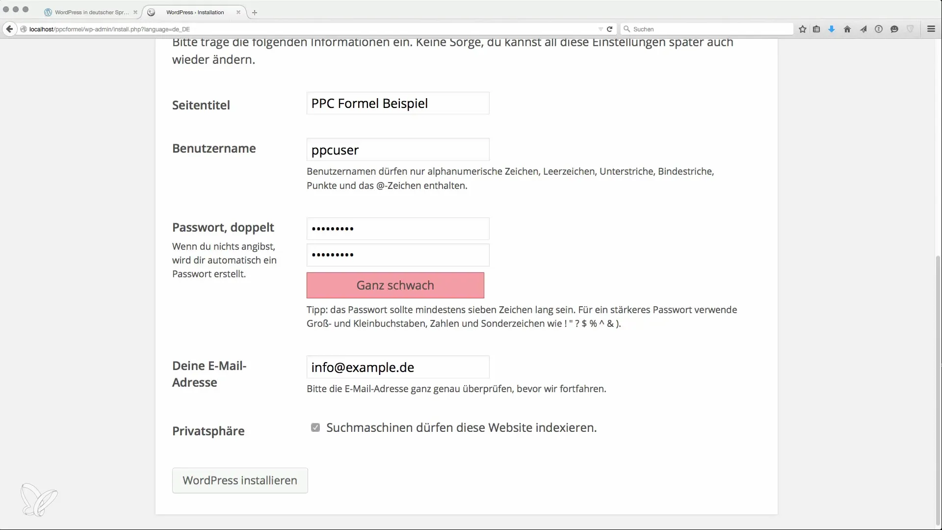Open the URL history dropdown arrow
This screenshot has width=942, height=530.
coord(601,29)
